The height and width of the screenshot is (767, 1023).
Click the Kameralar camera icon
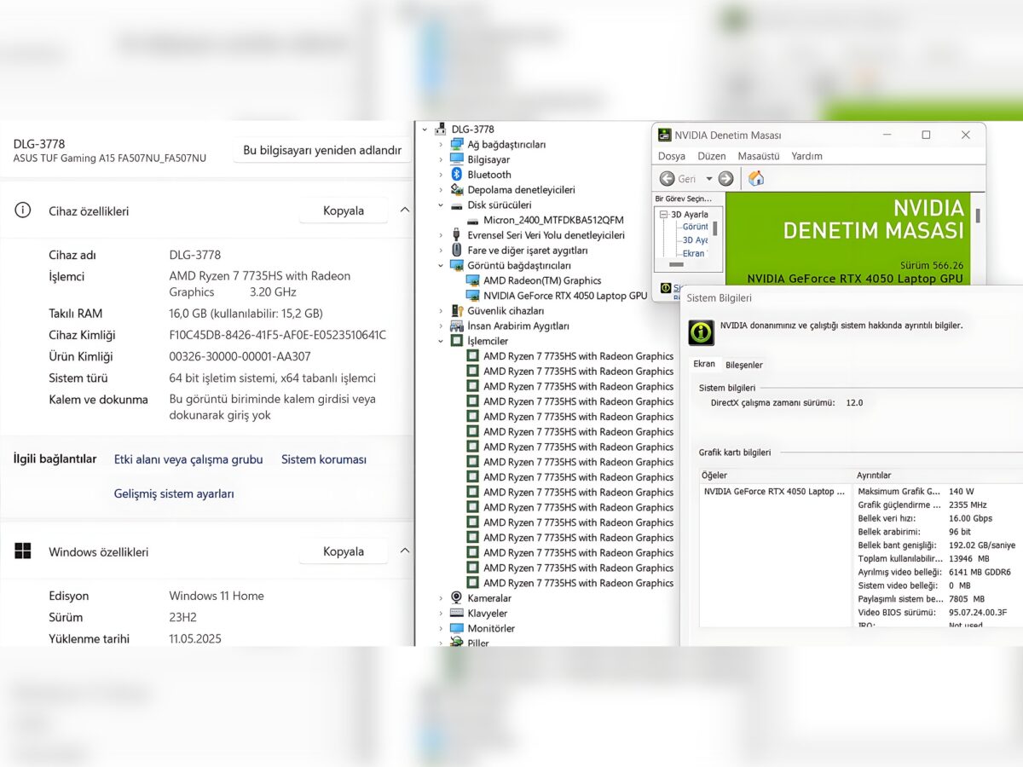(x=457, y=598)
